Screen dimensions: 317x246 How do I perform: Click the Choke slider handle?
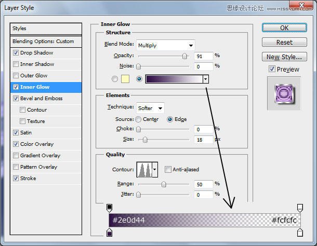tap(138, 129)
